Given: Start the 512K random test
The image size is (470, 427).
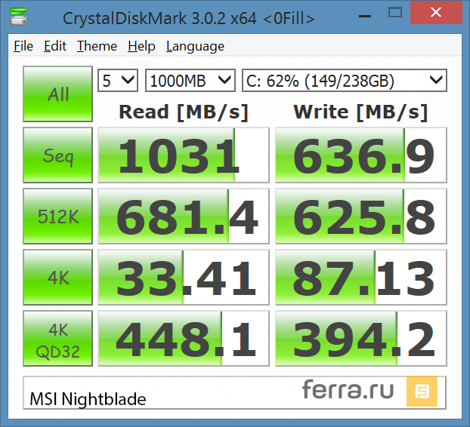Looking at the screenshot, I should coord(58,217).
